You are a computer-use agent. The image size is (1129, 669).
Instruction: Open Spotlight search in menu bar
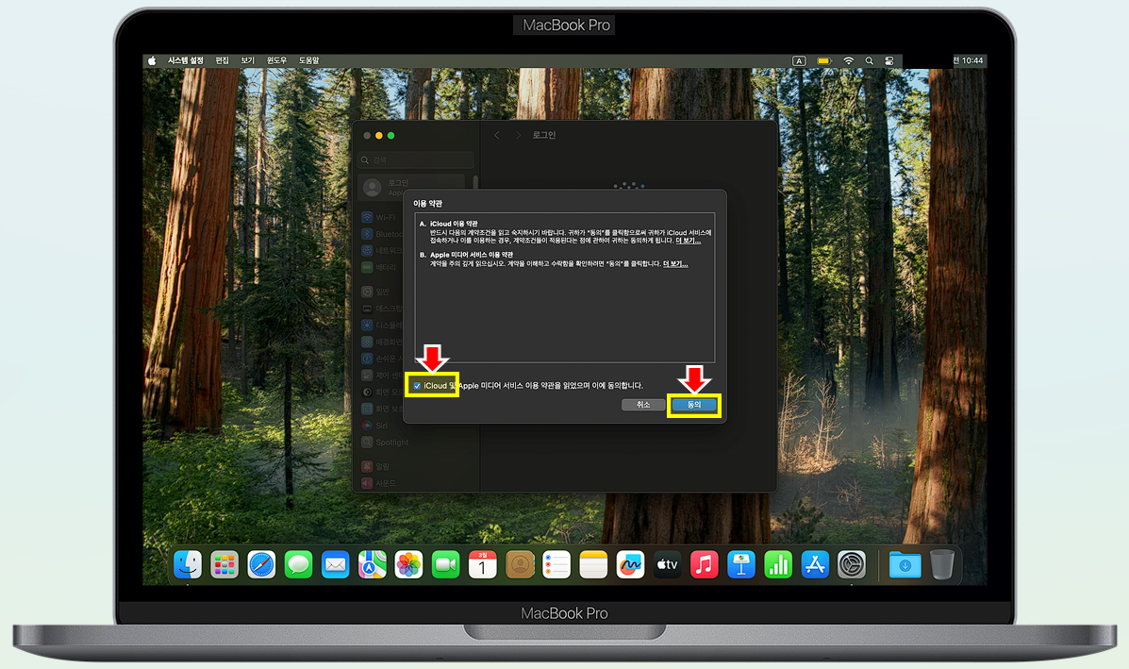pos(869,61)
